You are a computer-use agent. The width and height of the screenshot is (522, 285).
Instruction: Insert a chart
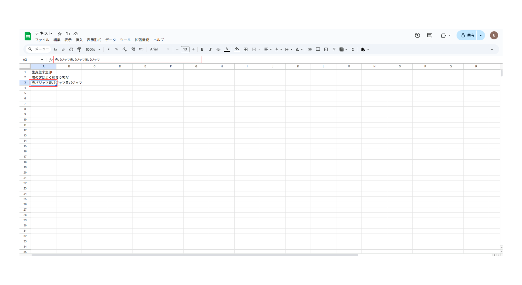[326, 49]
